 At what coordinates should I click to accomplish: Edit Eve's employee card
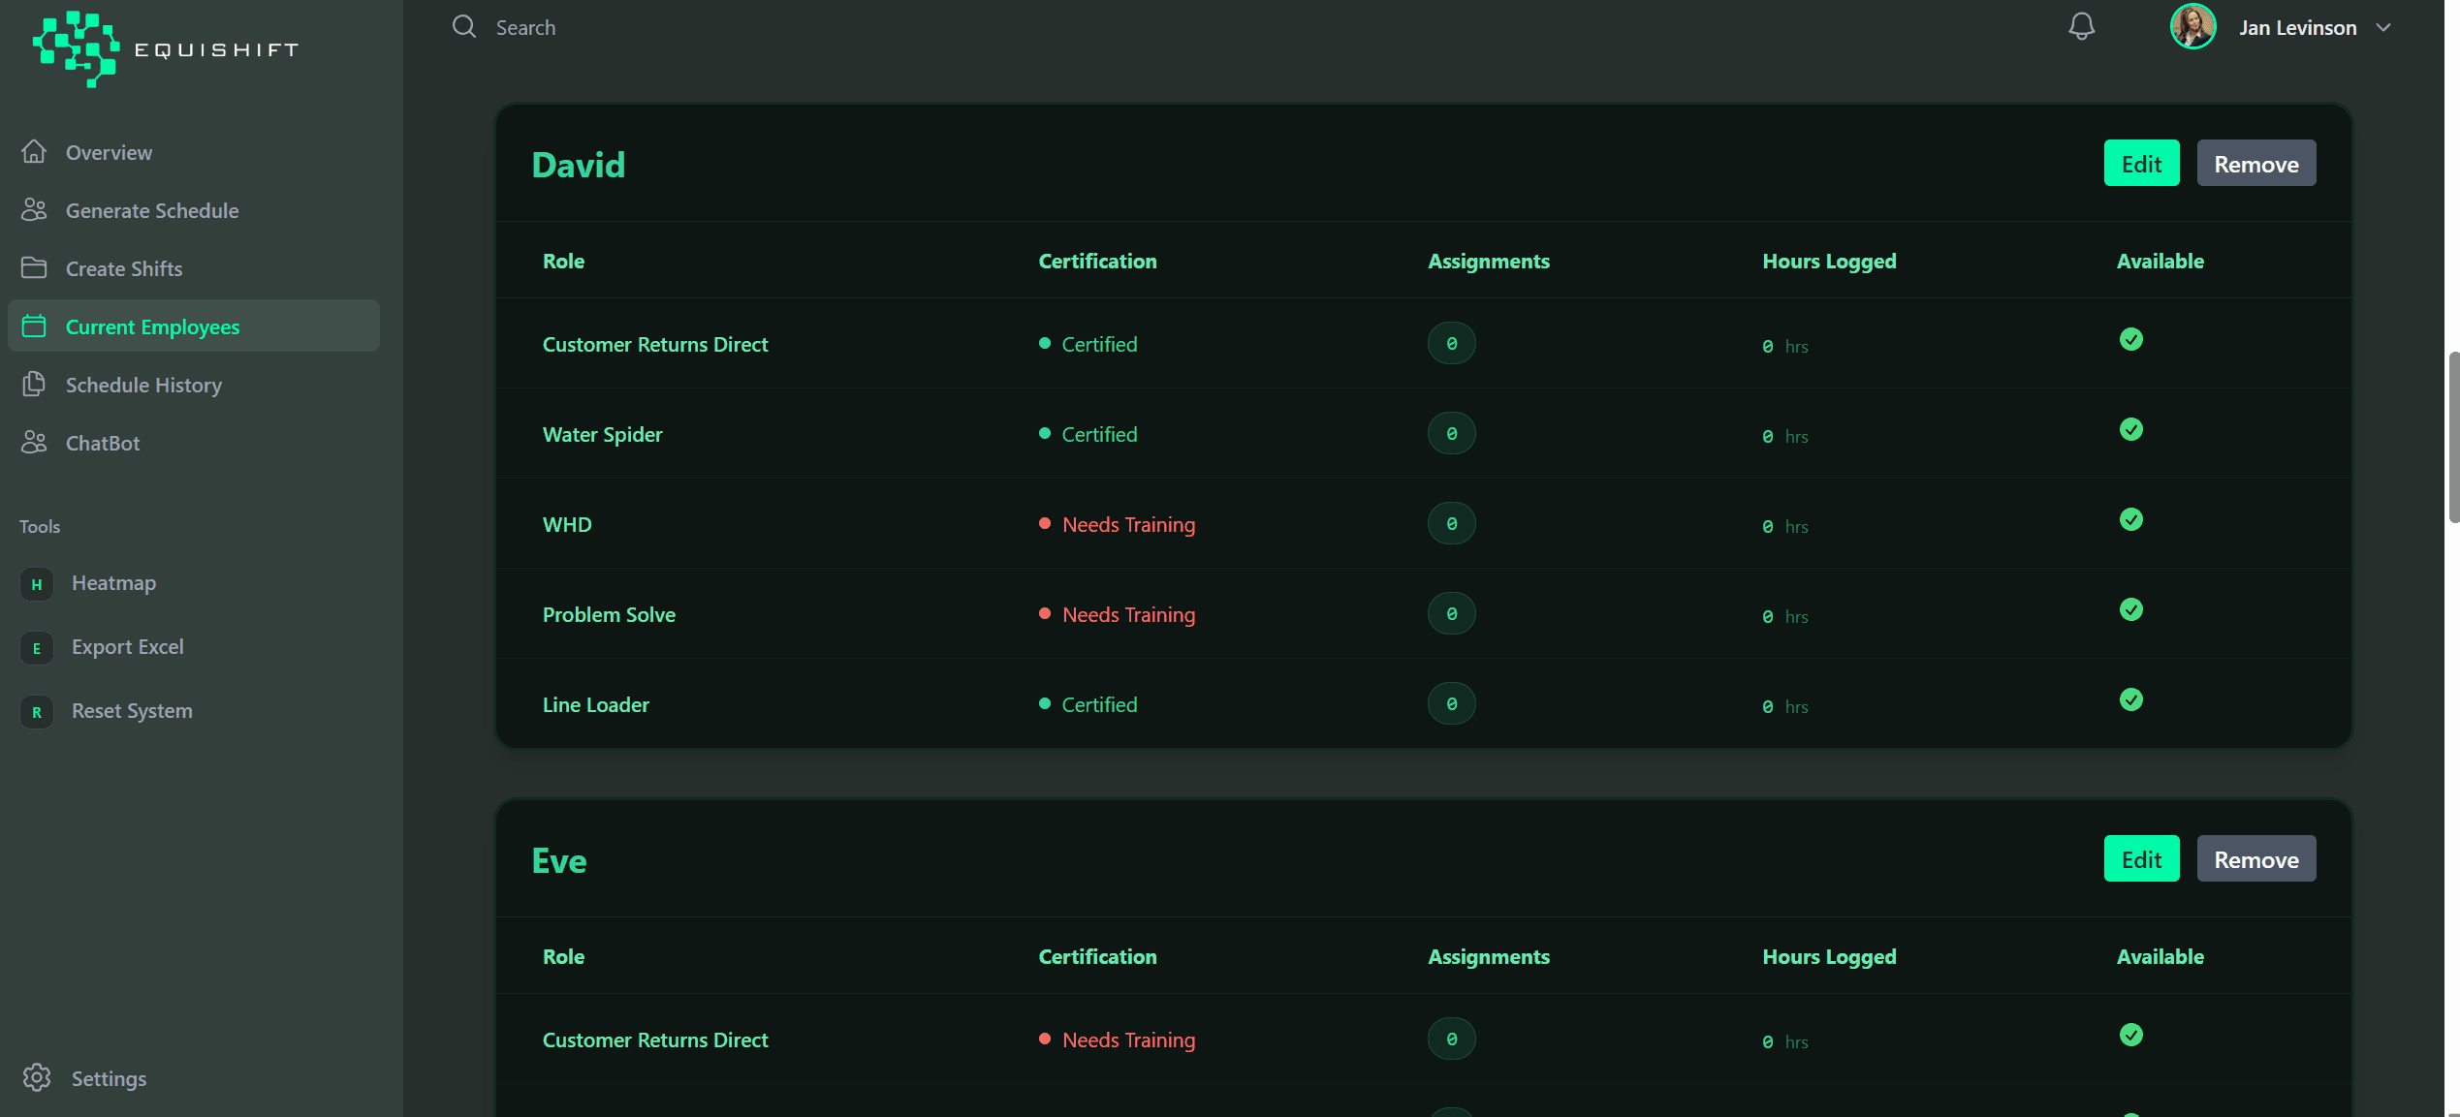coord(2141,858)
